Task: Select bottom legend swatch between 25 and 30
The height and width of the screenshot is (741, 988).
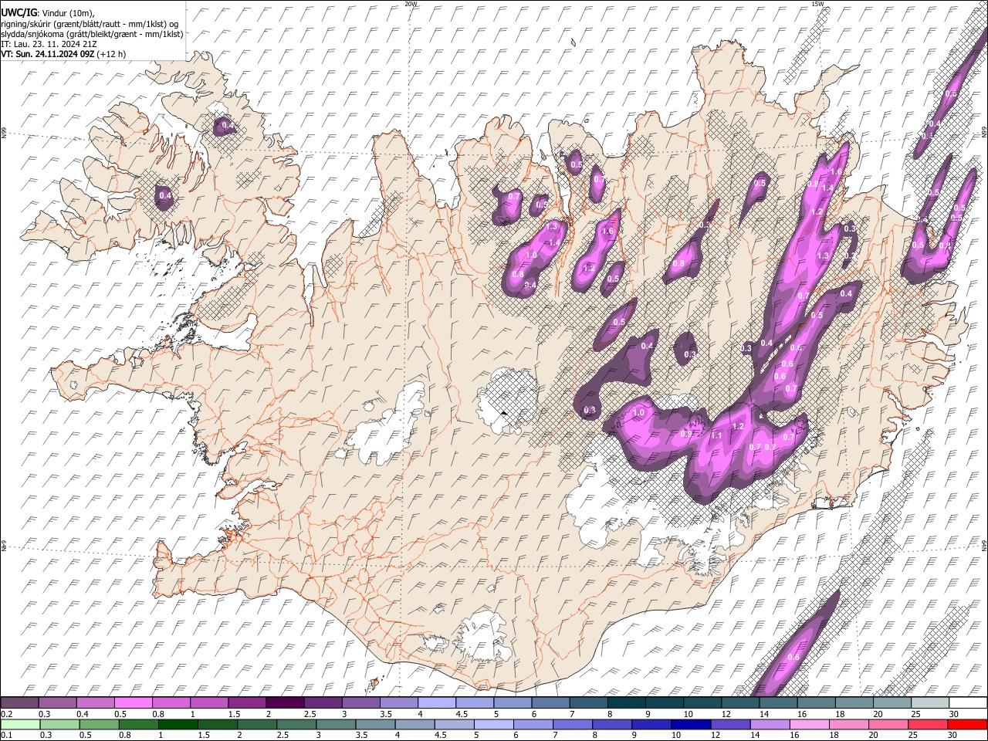Action: coord(928,724)
